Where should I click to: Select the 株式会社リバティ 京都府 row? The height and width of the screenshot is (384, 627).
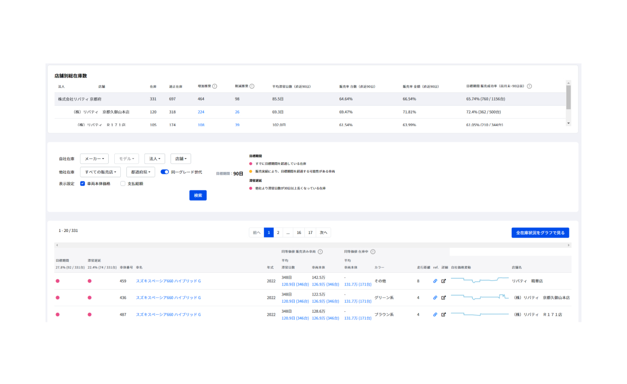pyautogui.click(x=309, y=99)
